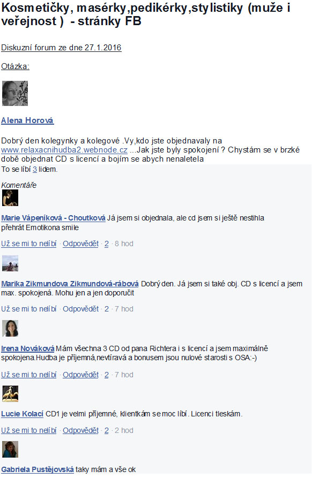This screenshot has height=479, width=312.
Task: Unlike Irena Nováková's comment
Action: [29, 375]
